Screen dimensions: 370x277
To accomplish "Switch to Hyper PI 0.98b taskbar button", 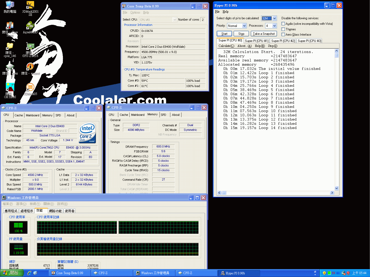I will 239,273.
